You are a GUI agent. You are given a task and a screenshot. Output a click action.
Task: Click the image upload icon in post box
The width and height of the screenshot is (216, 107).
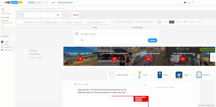[x=82, y=40]
